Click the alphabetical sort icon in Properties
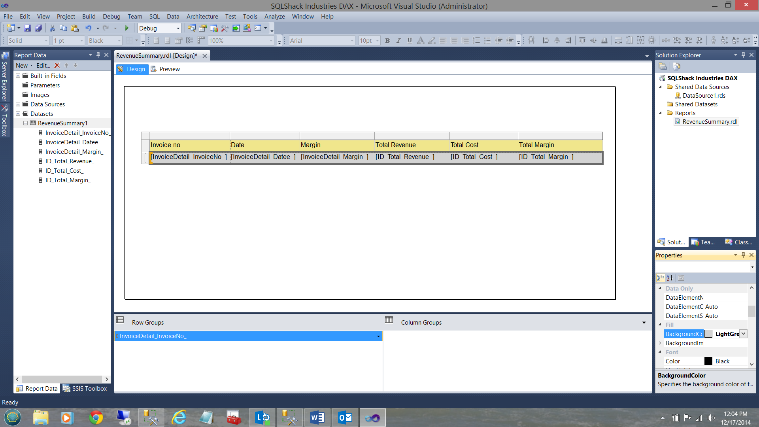 pyautogui.click(x=669, y=278)
